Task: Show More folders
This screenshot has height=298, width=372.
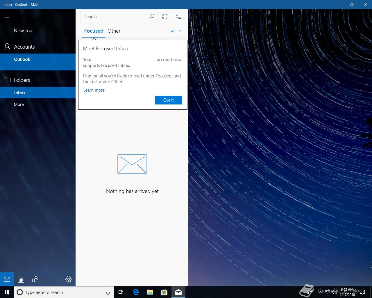Action: [x=38, y=104]
